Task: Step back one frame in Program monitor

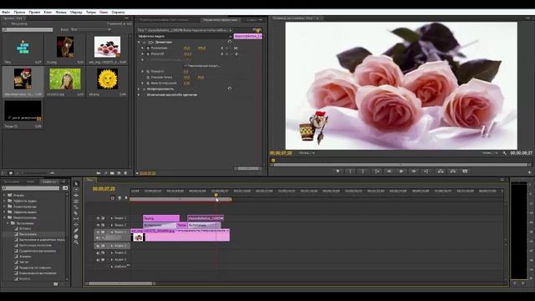Action: 389,171
